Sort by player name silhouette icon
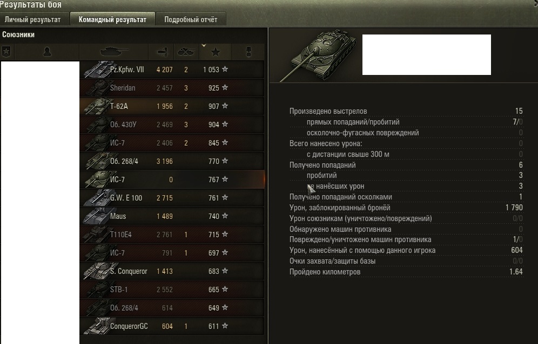This screenshot has width=538, height=344. (47, 52)
